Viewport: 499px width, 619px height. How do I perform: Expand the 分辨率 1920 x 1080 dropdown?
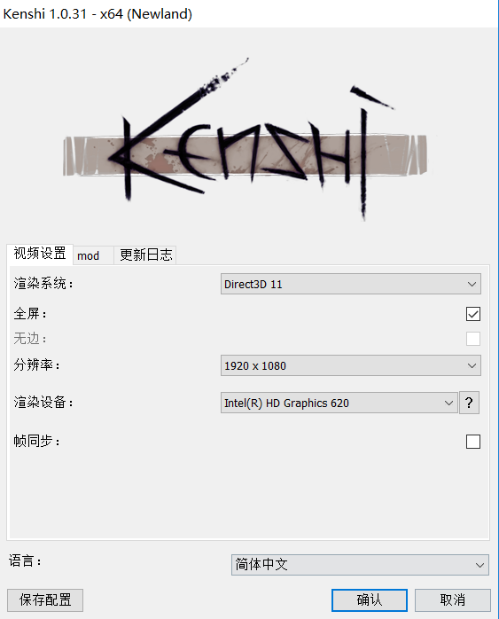pyautogui.click(x=351, y=365)
